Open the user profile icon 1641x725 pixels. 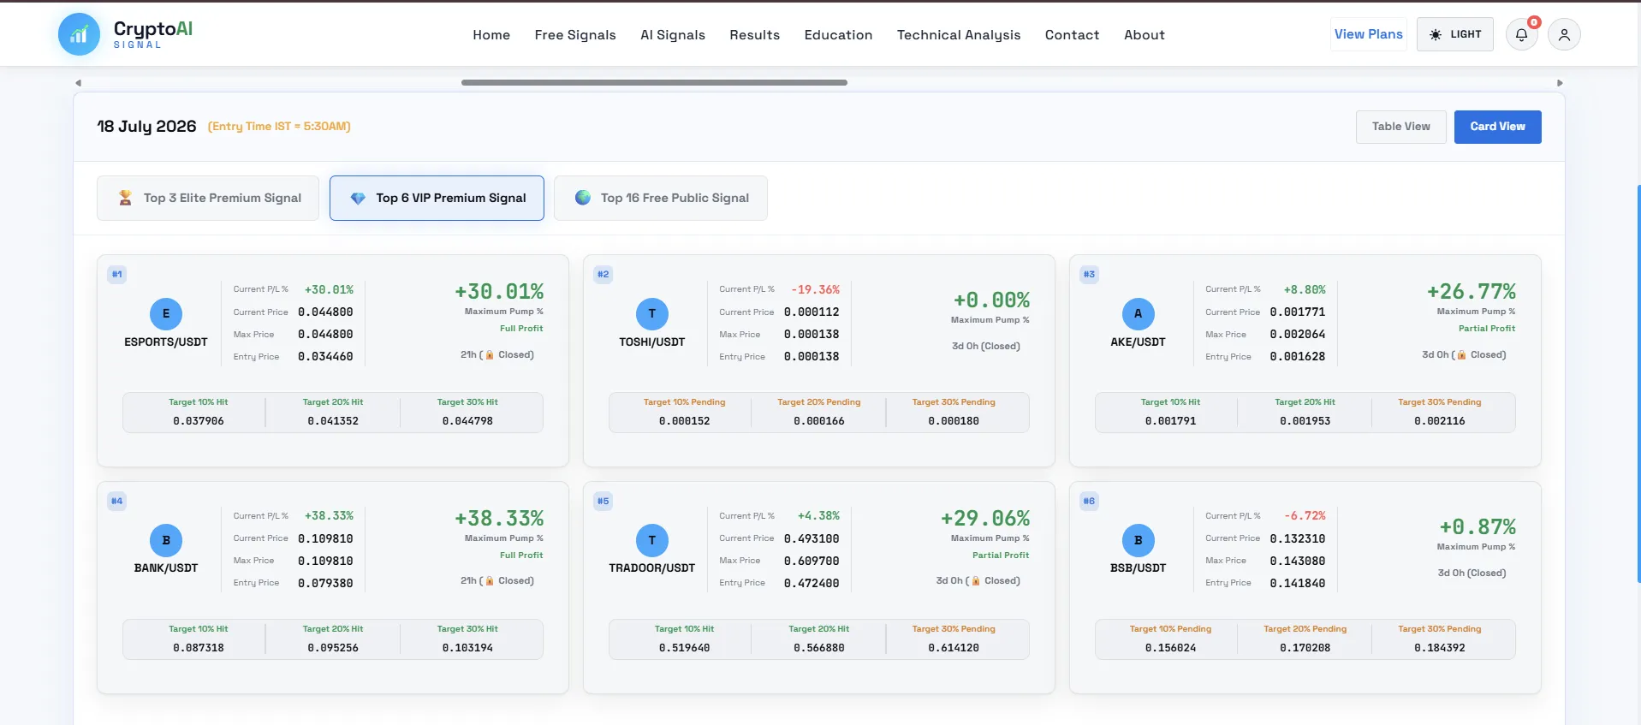[x=1564, y=34]
